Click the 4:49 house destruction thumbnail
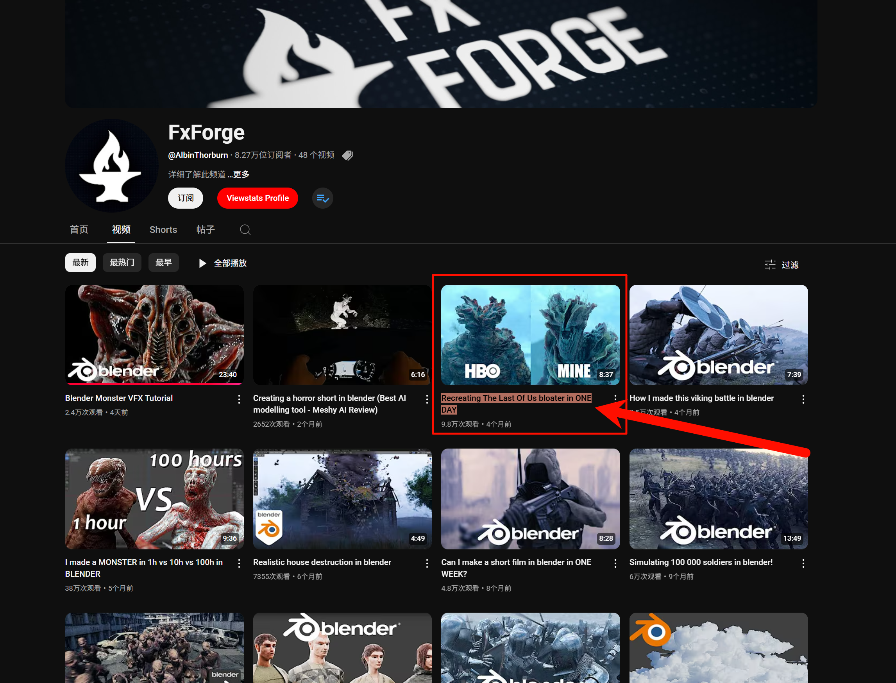The height and width of the screenshot is (683, 896). [342, 499]
